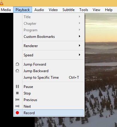
Task: Open the Subtitle menu
Action: (69, 10)
